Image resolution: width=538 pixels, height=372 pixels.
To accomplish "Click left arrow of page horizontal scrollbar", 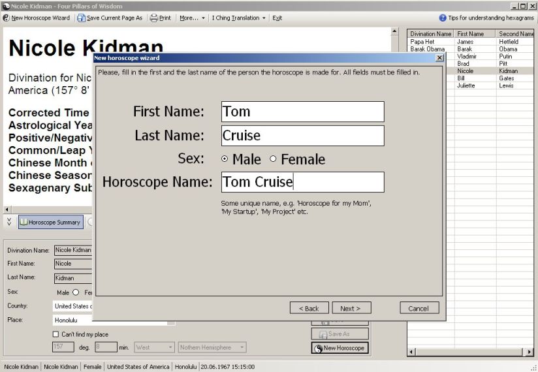I will click(7, 209).
